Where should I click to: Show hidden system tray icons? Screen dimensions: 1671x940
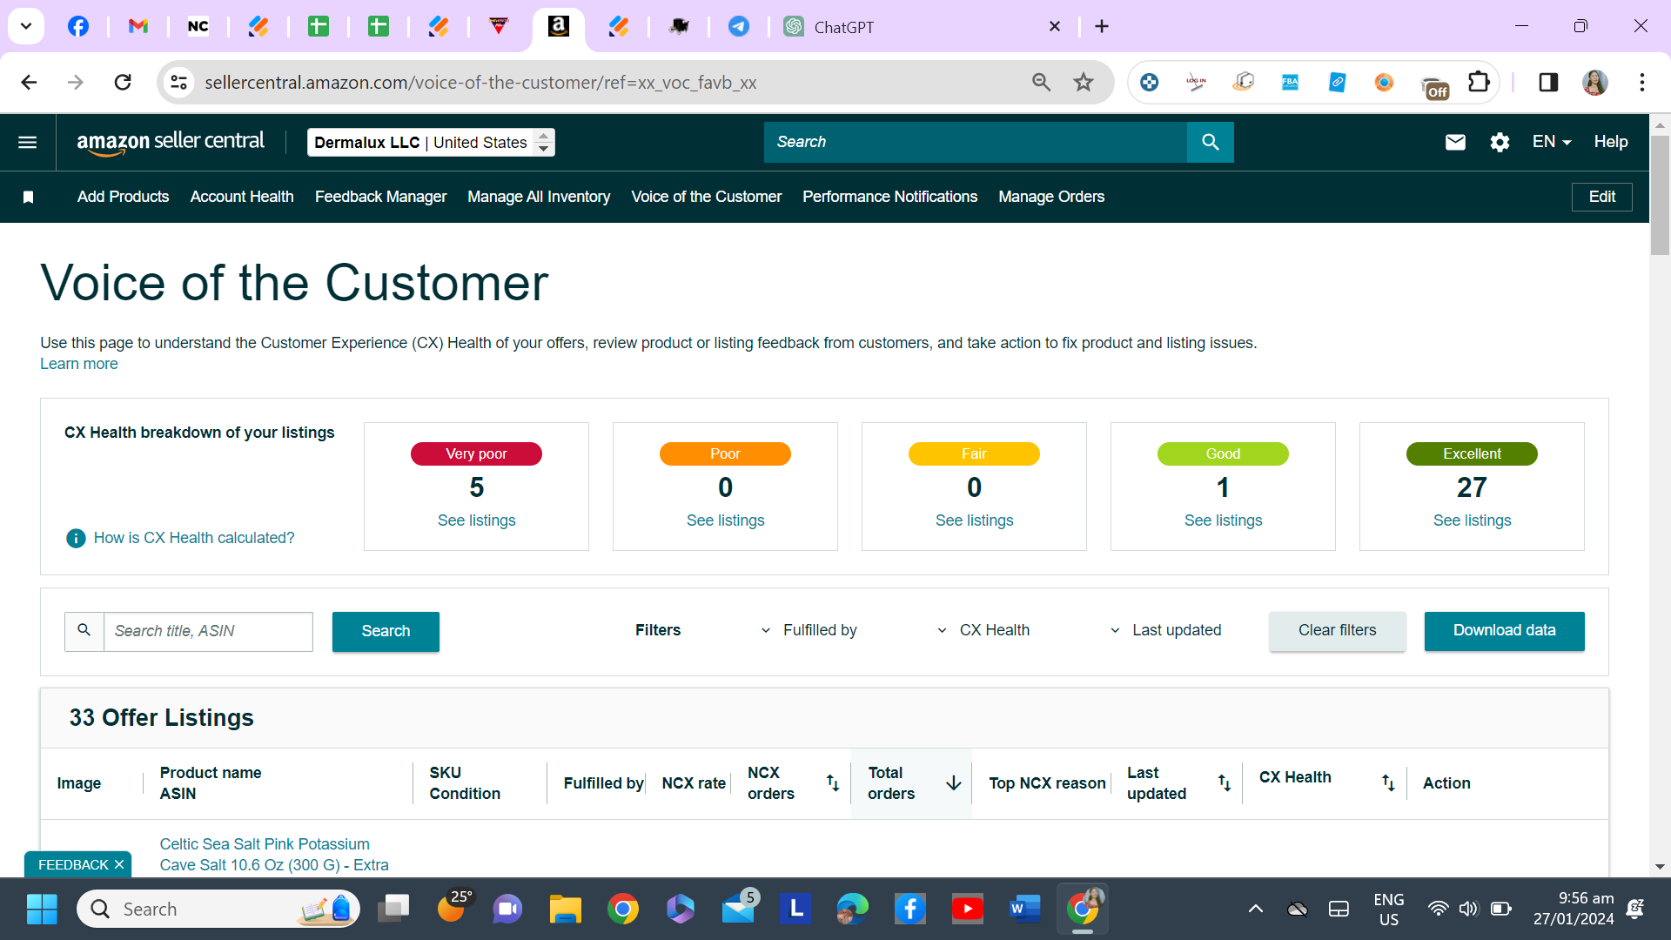(1255, 910)
